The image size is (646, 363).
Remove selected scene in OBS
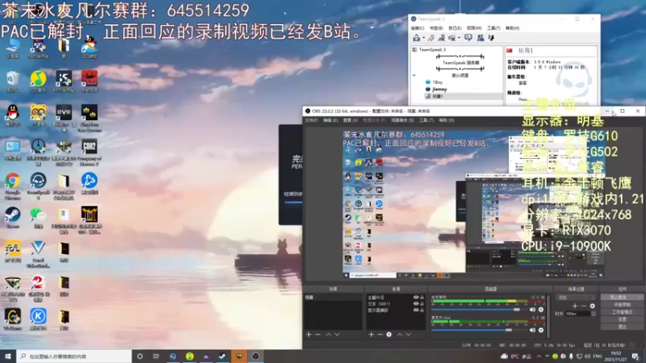point(317,335)
